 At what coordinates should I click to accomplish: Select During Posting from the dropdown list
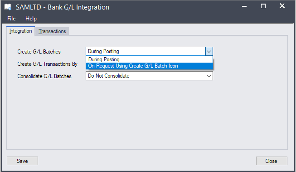pos(149,59)
